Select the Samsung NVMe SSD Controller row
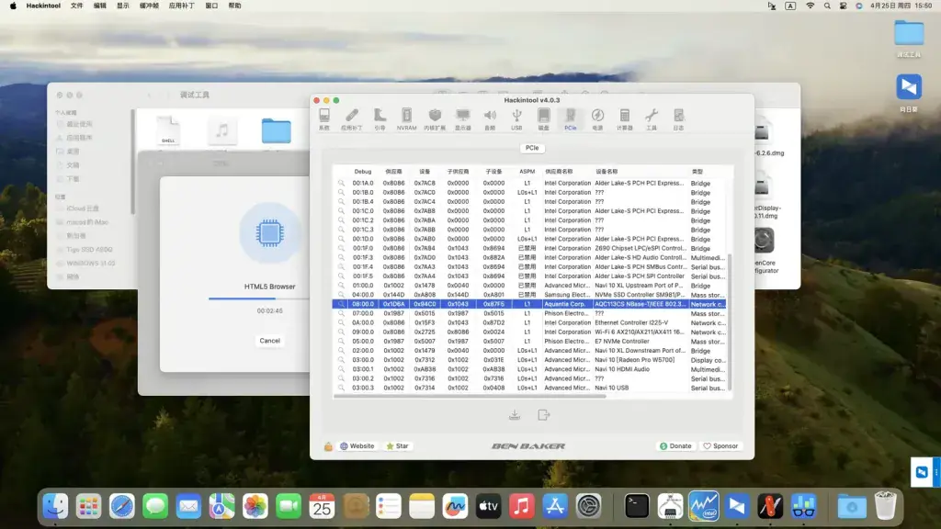The height and width of the screenshot is (529, 941). coord(529,295)
